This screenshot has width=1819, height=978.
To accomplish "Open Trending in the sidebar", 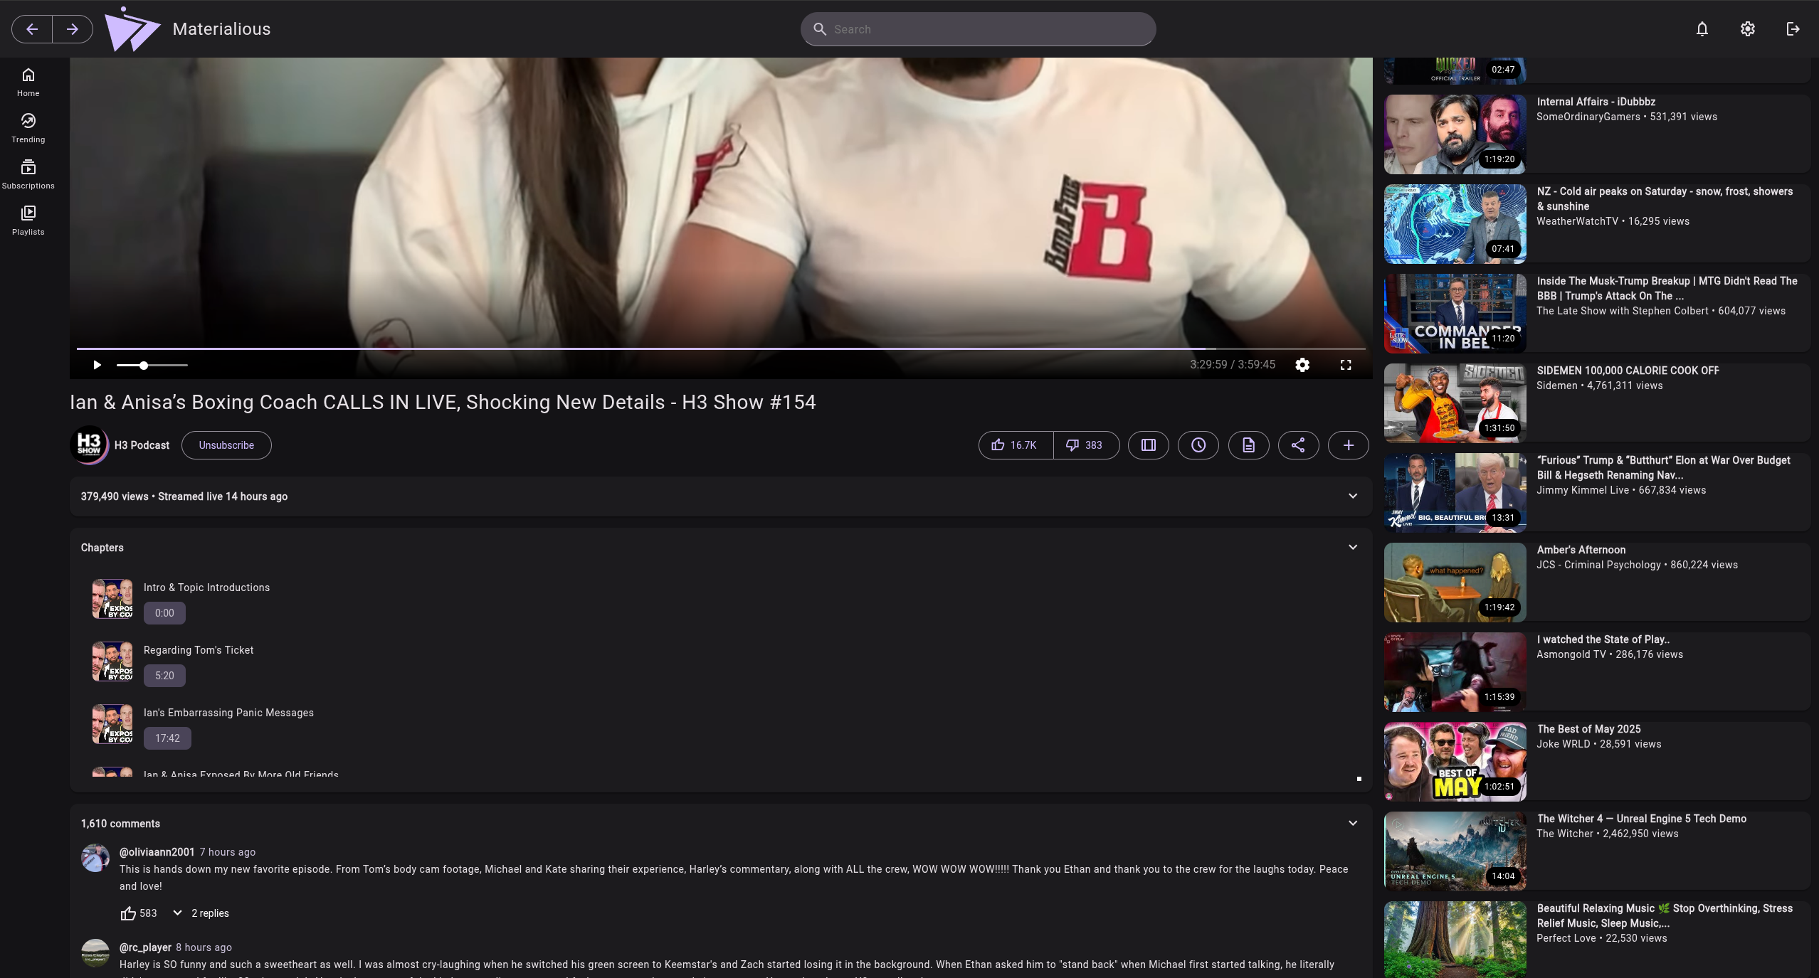I will tap(28, 128).
